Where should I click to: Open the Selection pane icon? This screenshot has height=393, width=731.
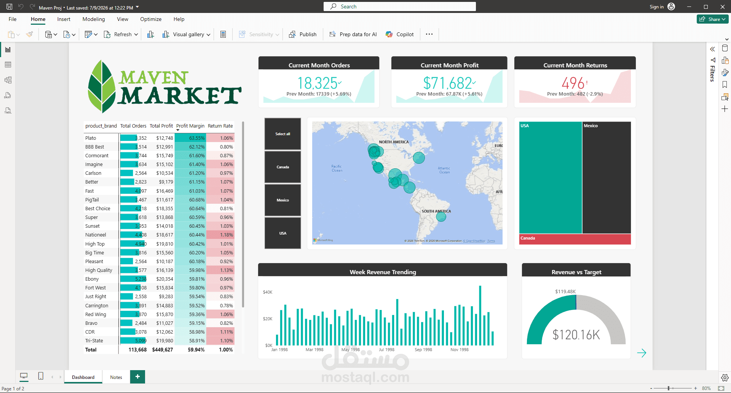coord(725,97)
